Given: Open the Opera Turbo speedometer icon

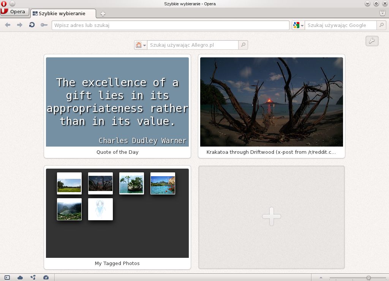Looking at the screenshot, I should tap(46, 278).
